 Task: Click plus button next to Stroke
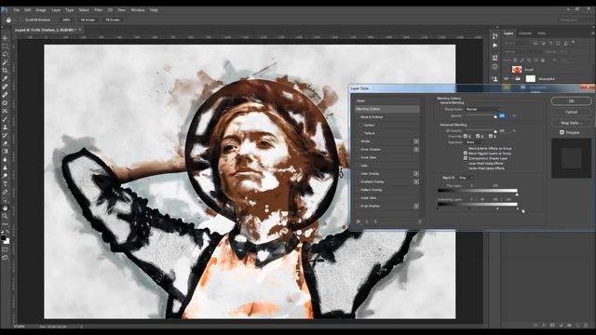[416, 141]
